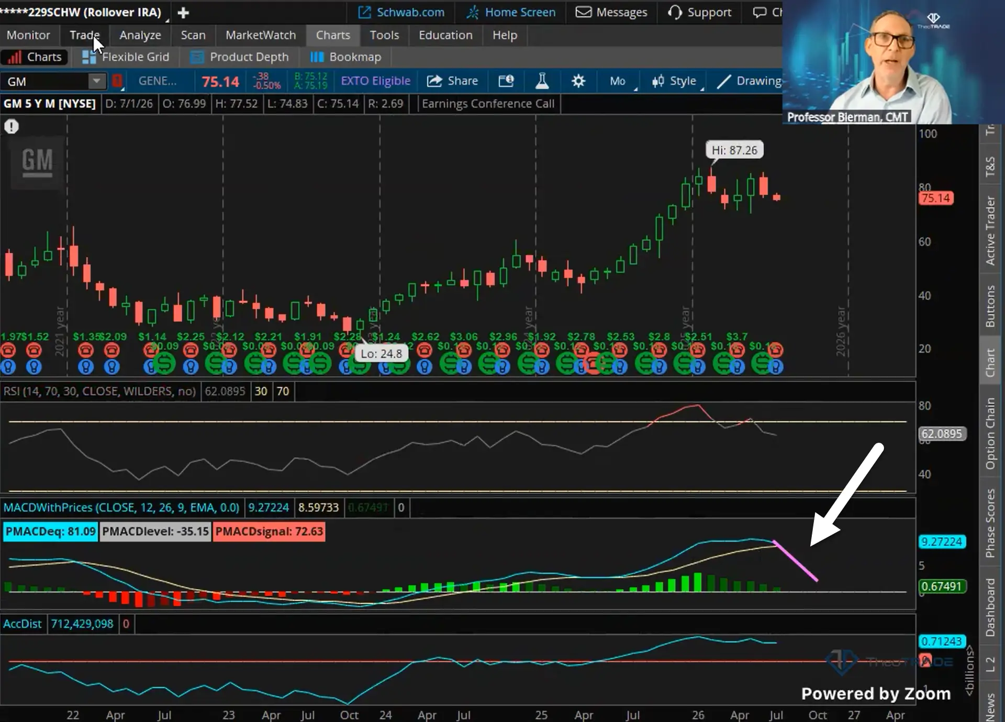The image size is (1005, 722).
Task: Click the AccDist study title
Action: pyautogui.click(x=23, y=624)
